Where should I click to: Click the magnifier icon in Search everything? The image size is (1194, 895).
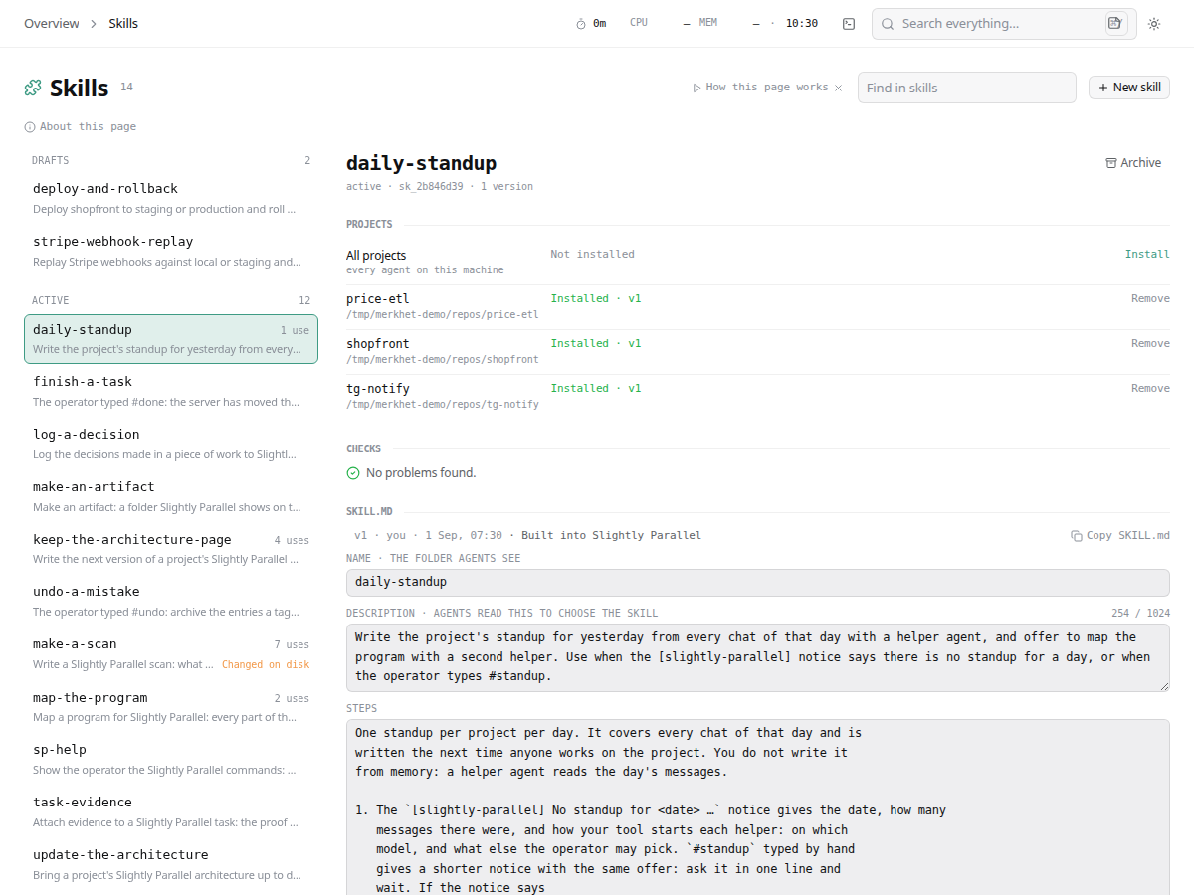(888, 24)
